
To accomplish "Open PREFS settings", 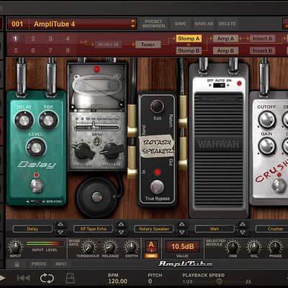I will (x=39, y=264).
